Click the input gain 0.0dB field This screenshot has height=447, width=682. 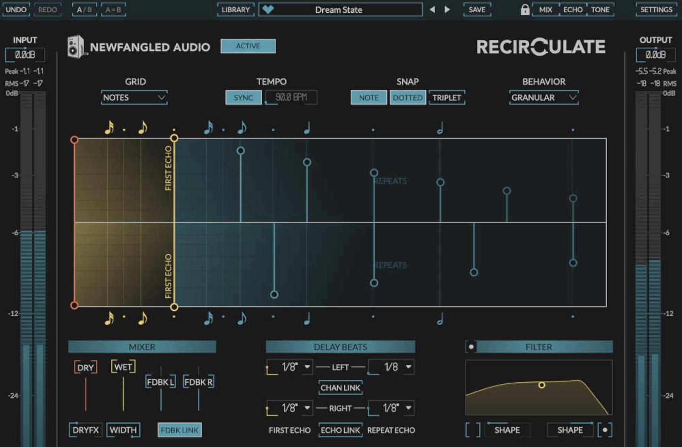[25, 54]
